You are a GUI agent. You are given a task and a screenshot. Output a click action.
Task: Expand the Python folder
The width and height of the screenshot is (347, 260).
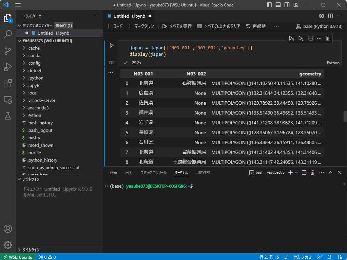[x=24, y=115]
